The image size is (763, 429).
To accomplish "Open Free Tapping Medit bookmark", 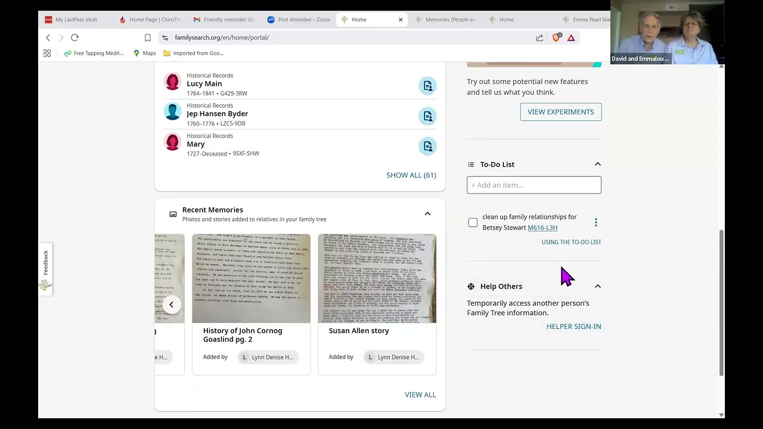I will tap(94, 53).
